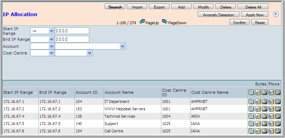This screenshot has width=285, height=138.
Task: Go to previous page with PageUp
Action: 149,22
